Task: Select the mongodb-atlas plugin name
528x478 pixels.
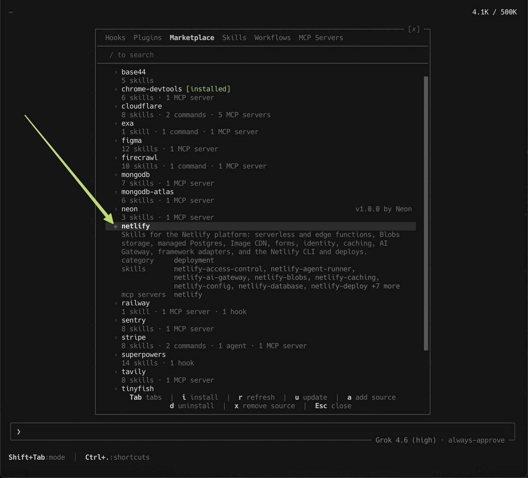Action: [147, 192]
